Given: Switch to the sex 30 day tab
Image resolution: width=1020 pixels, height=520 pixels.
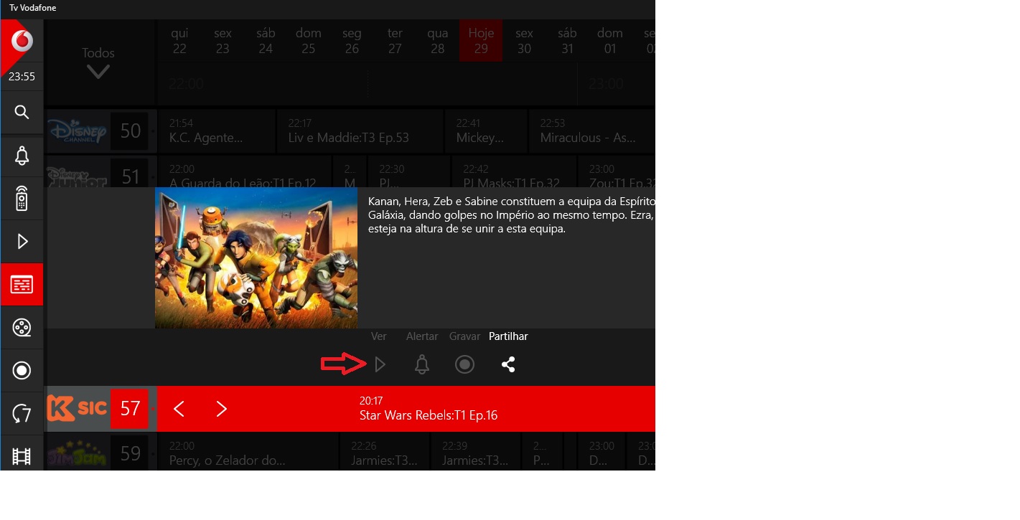Looking at the screenshot, I should coord(524,41).
